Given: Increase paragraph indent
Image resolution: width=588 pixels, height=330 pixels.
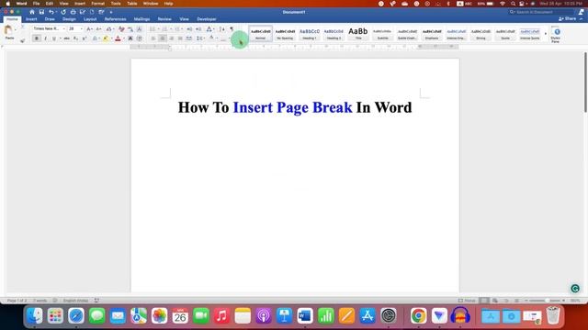Looking at the screenshot, I should tap(198, 28).
